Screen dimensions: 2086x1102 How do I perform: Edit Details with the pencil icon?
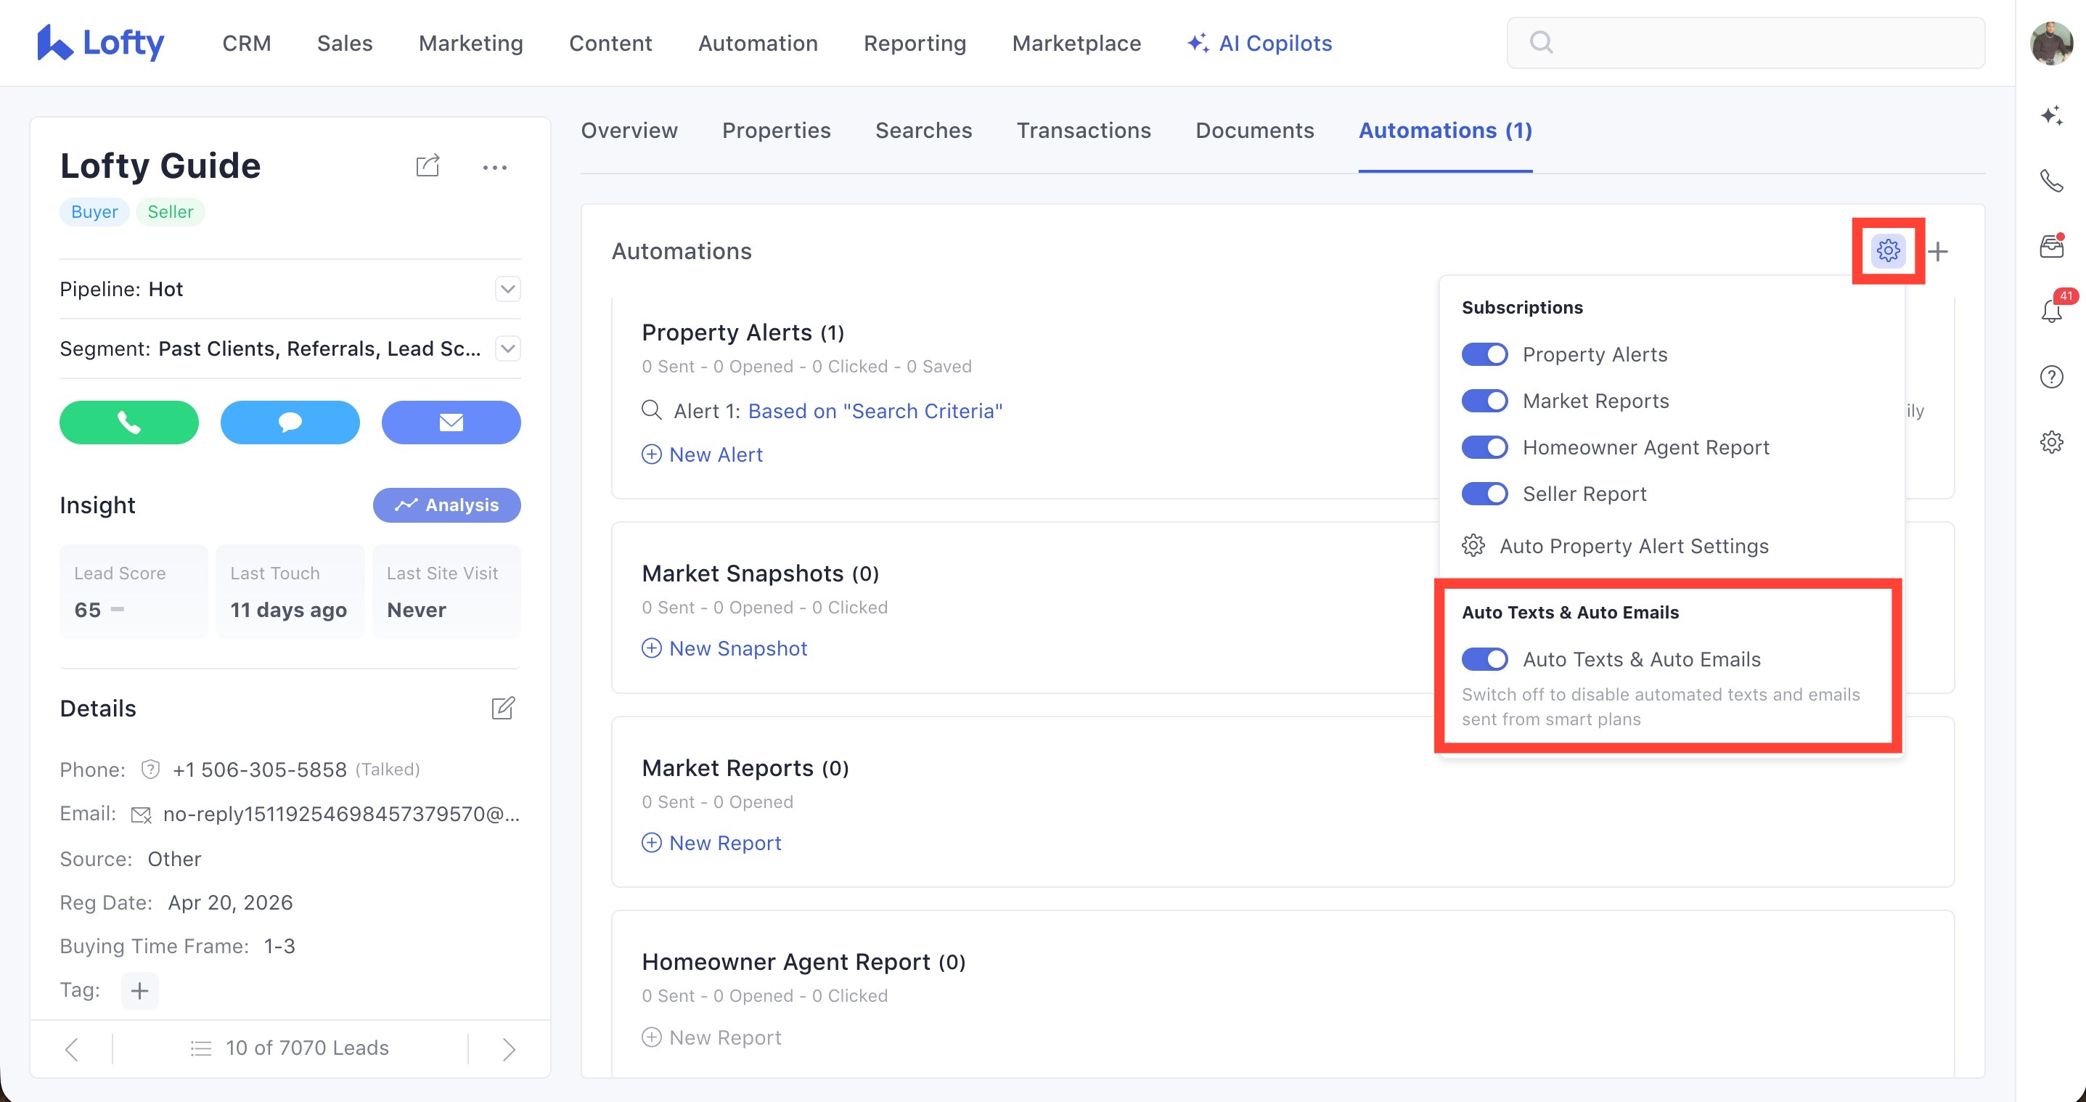[x=503, y=709]
